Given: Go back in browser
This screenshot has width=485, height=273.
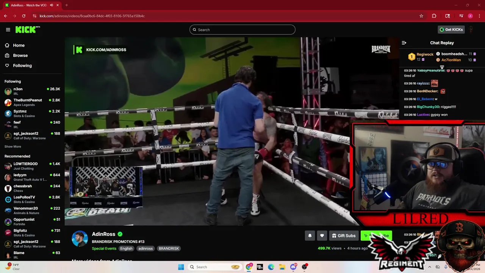Looking at the screenshot, I should [x=5, y=16].
